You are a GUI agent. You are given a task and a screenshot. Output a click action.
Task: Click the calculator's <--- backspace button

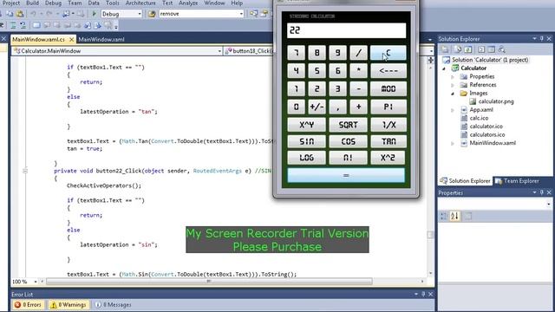388,71
